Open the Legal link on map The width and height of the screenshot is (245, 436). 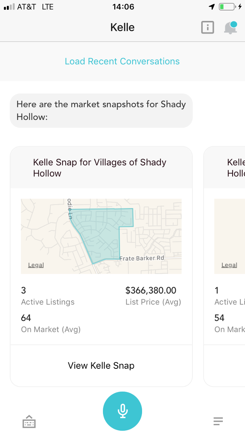pyautogui.click(x=36, y=265)
